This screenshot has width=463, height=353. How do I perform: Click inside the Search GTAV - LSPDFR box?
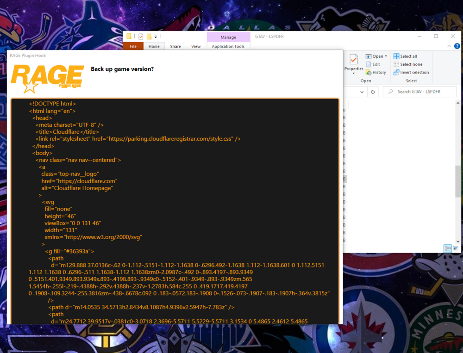(420, 91)
